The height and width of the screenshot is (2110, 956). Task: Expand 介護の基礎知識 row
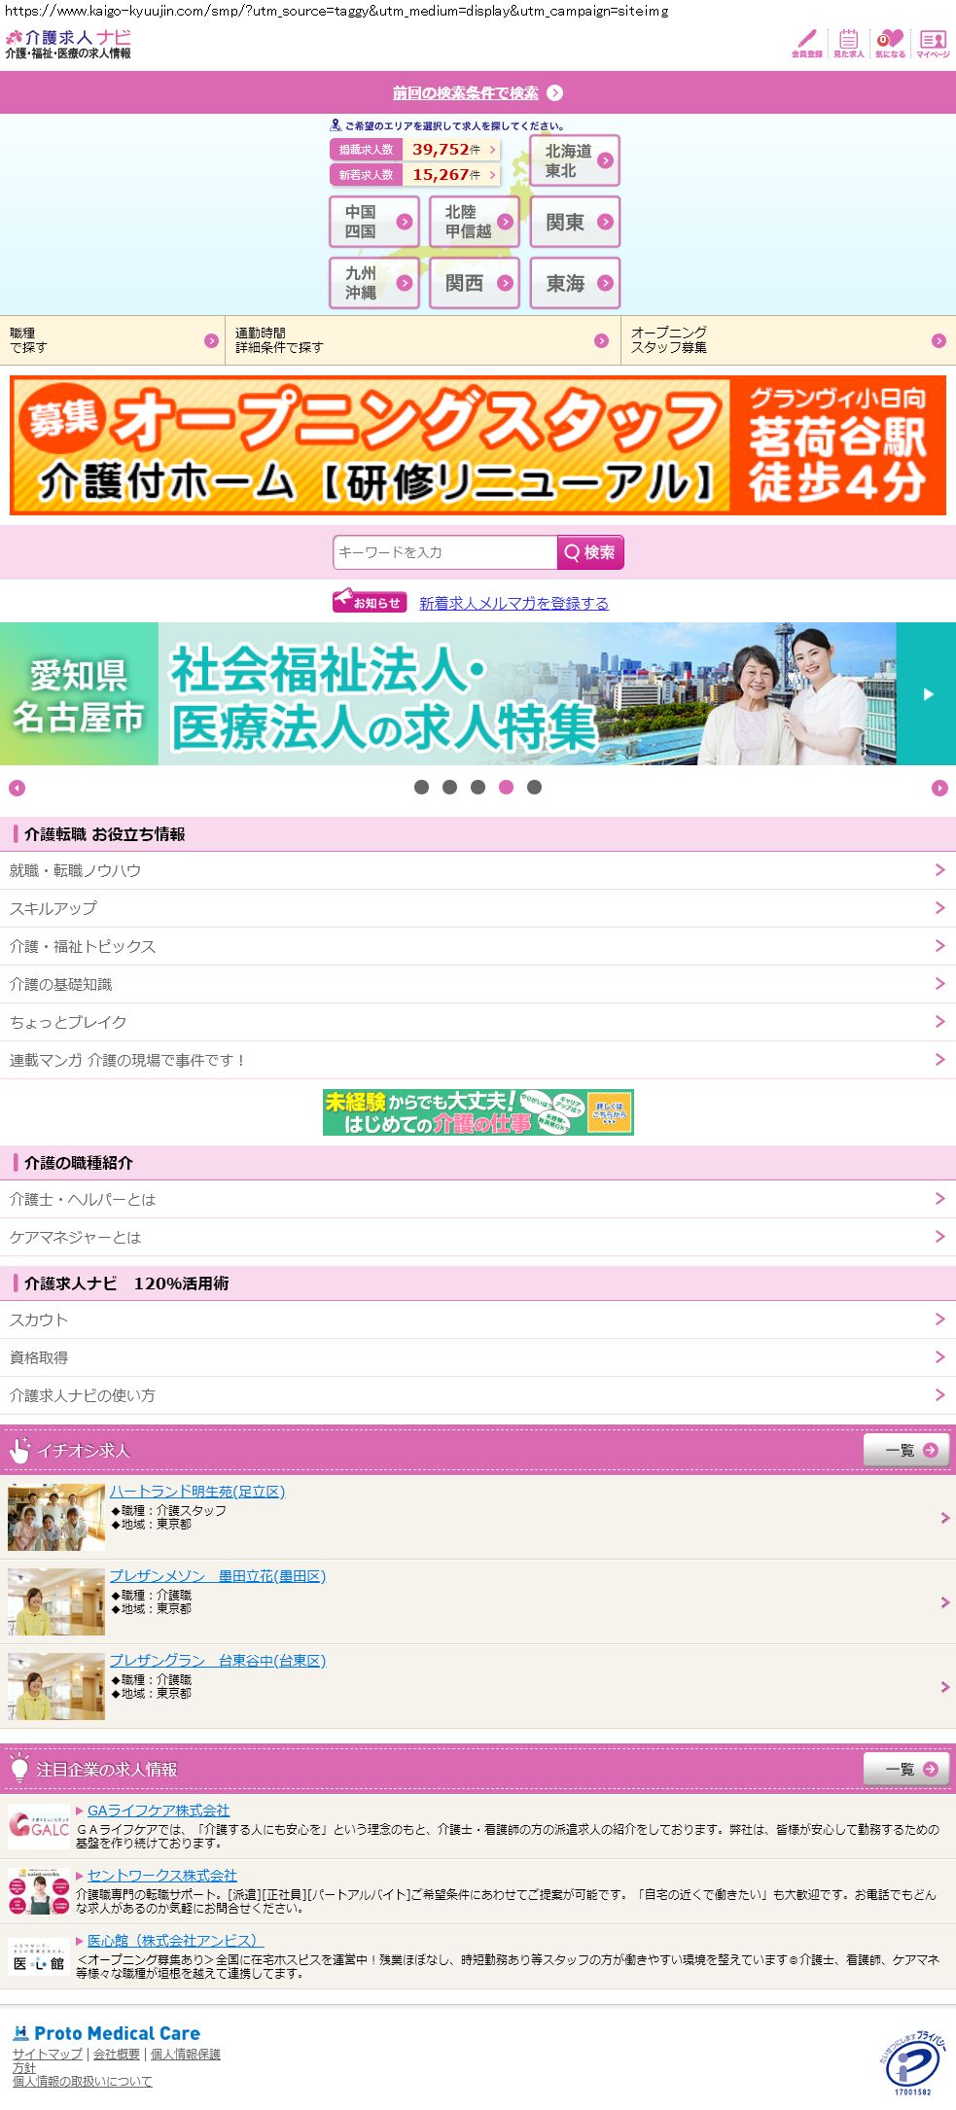pyautogui.click(x=478, y=984)
